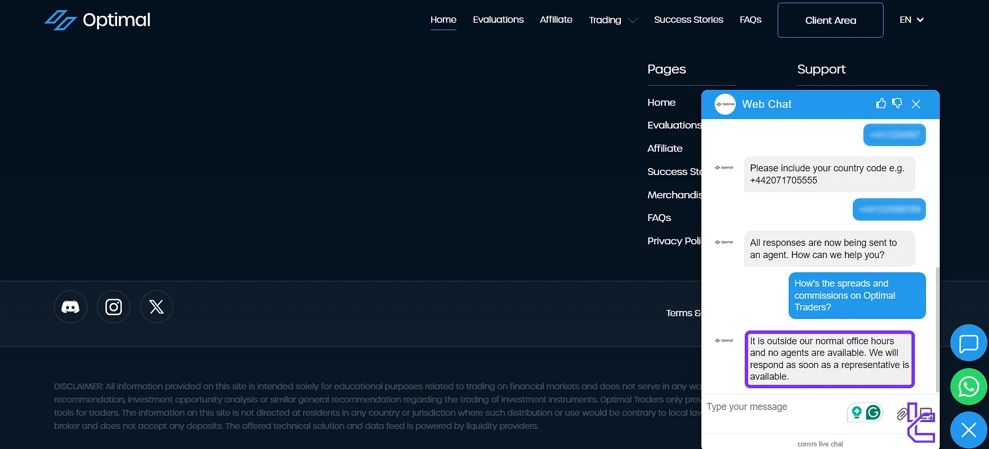The image size is (989, 449).
Task: Close the Web Chat panel header X
Action: click(916, 104)
